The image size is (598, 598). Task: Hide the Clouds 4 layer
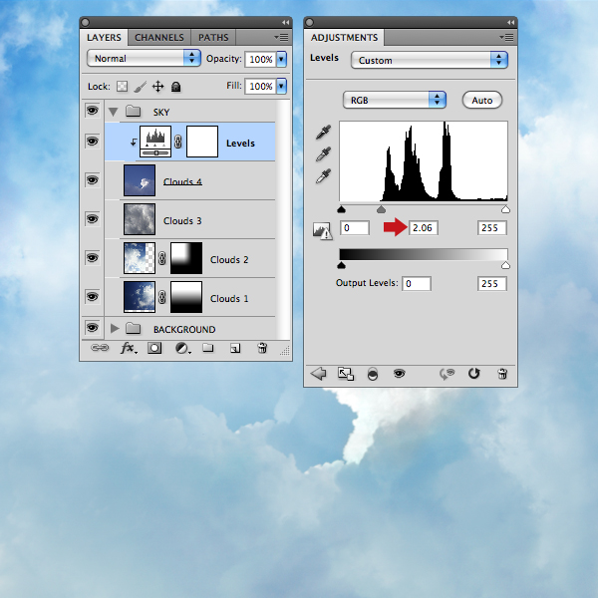pyautogui.click(x=92, y=180)
